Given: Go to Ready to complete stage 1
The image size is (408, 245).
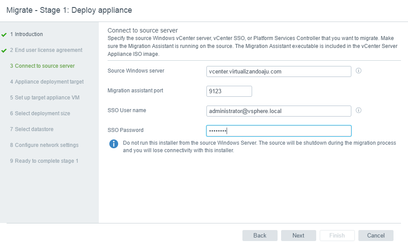Looking at the screenshot, I should (x=44, y=161).
